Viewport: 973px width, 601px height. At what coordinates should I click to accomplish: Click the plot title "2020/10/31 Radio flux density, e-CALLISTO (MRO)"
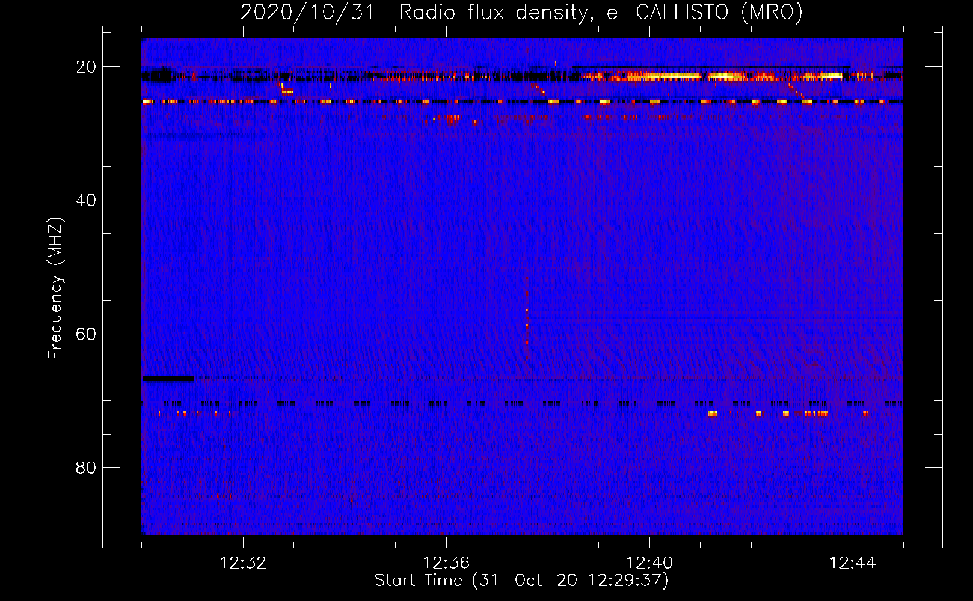pos(521,12)
